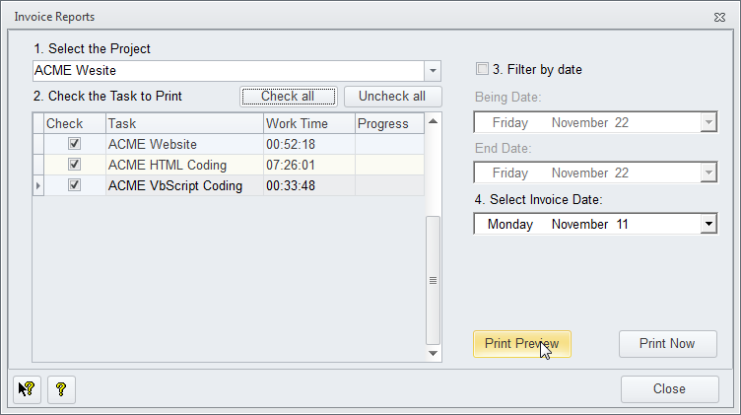Viewport: 741px width, 415px height.
Task: Click the Close button
Action: point(669,389)
